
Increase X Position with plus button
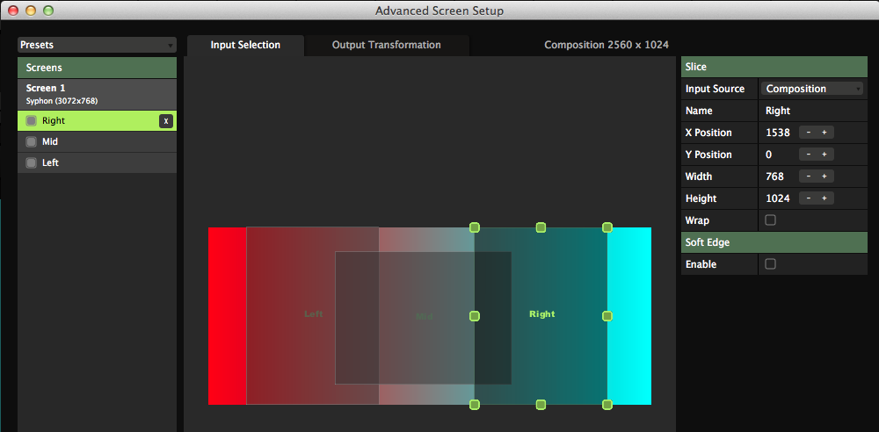point(825,133)
